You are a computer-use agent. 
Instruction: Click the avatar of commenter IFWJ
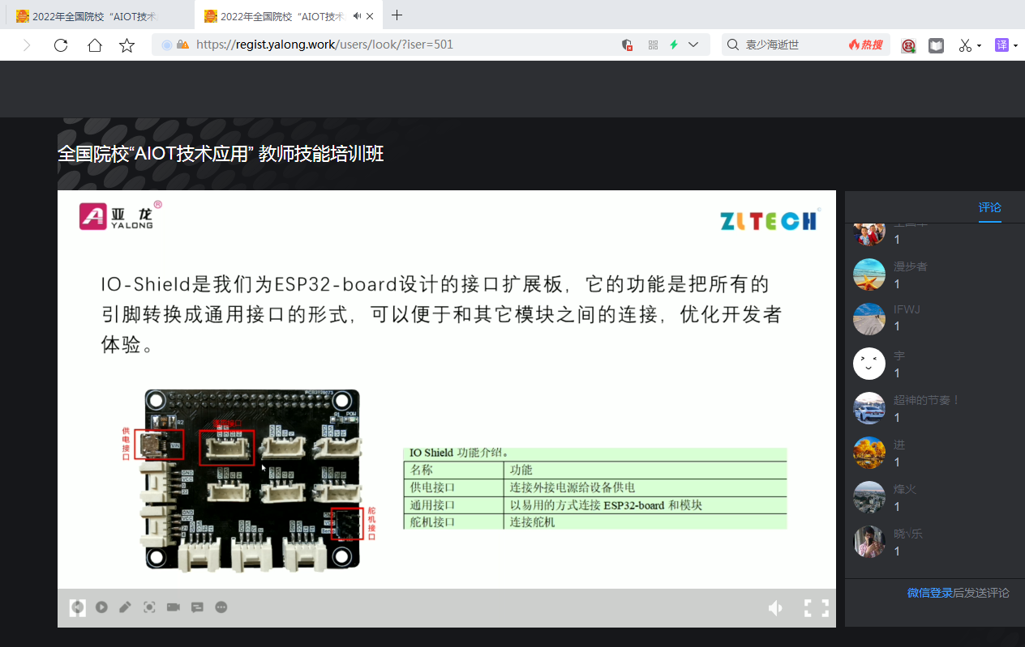[x=869, y=319]
